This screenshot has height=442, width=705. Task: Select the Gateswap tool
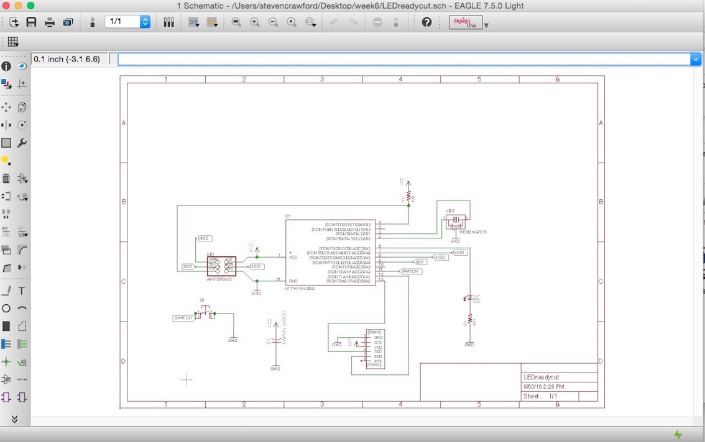6,214
